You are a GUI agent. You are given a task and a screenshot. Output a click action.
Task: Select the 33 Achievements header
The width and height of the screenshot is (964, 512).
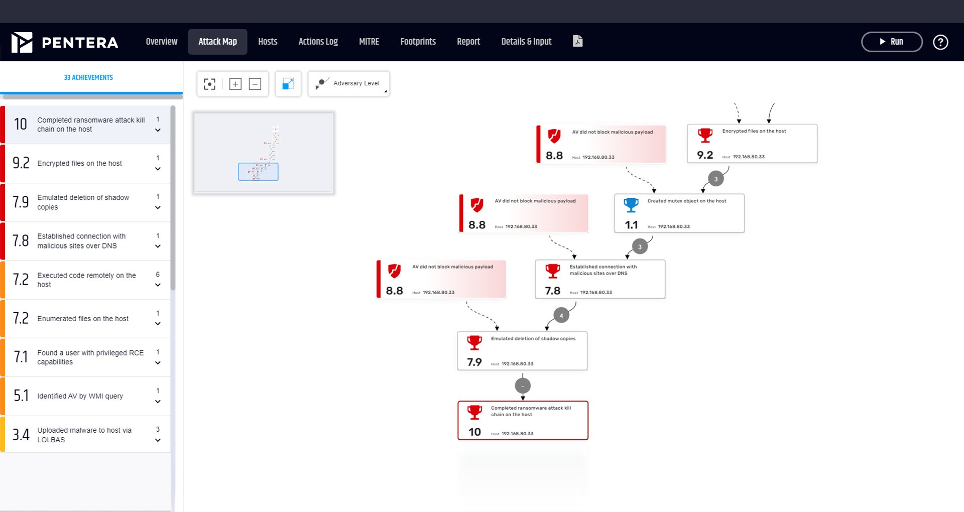88,77
